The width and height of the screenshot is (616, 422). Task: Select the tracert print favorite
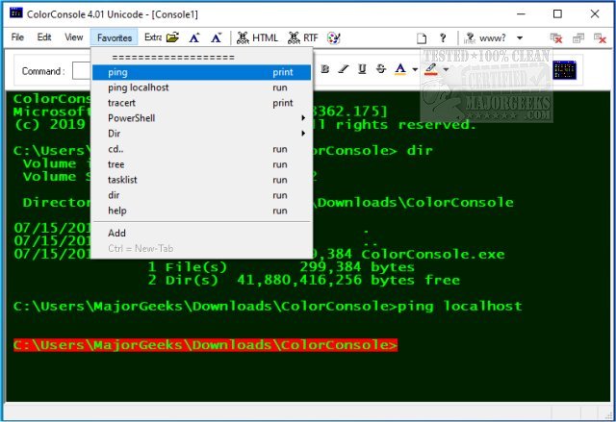[201, 103]
